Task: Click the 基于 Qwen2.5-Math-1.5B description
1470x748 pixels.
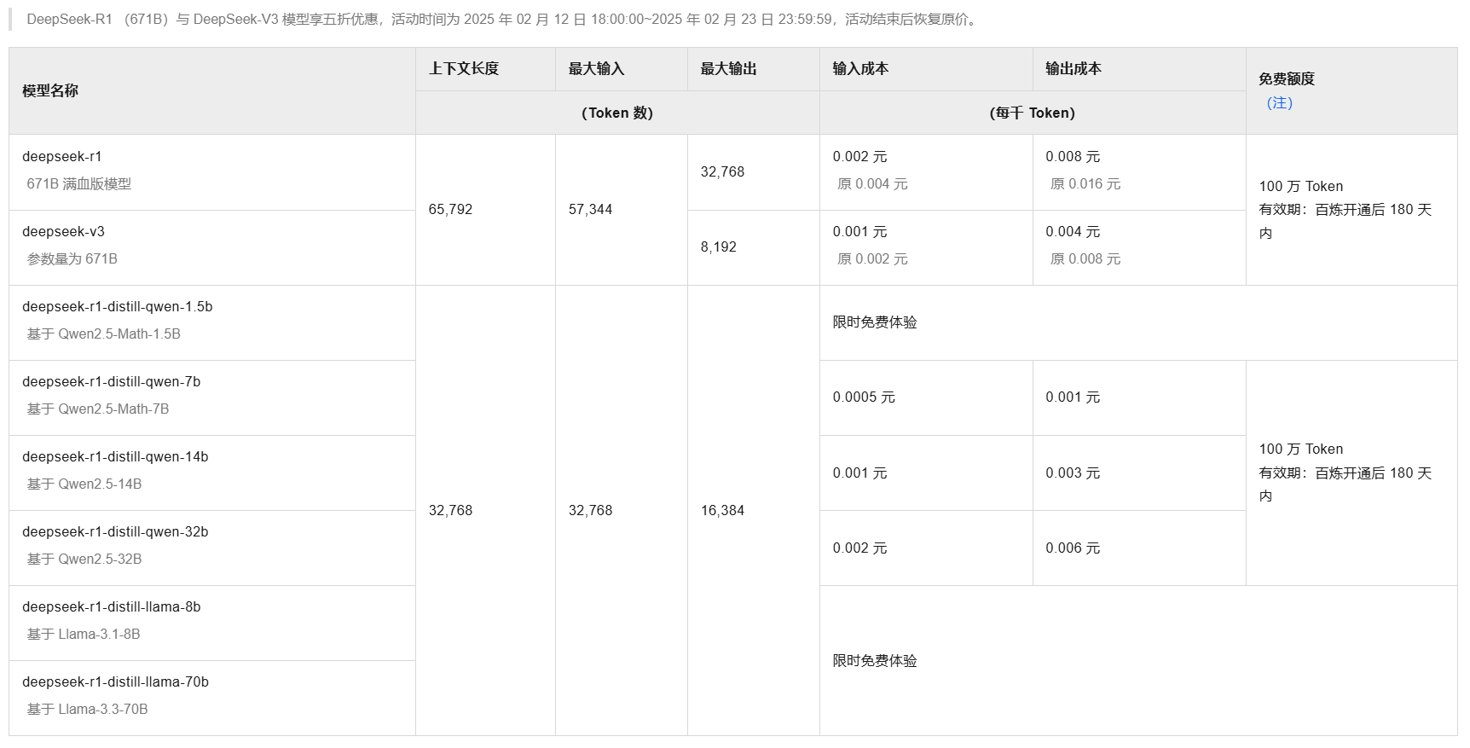Action: [x=104, y=333]
